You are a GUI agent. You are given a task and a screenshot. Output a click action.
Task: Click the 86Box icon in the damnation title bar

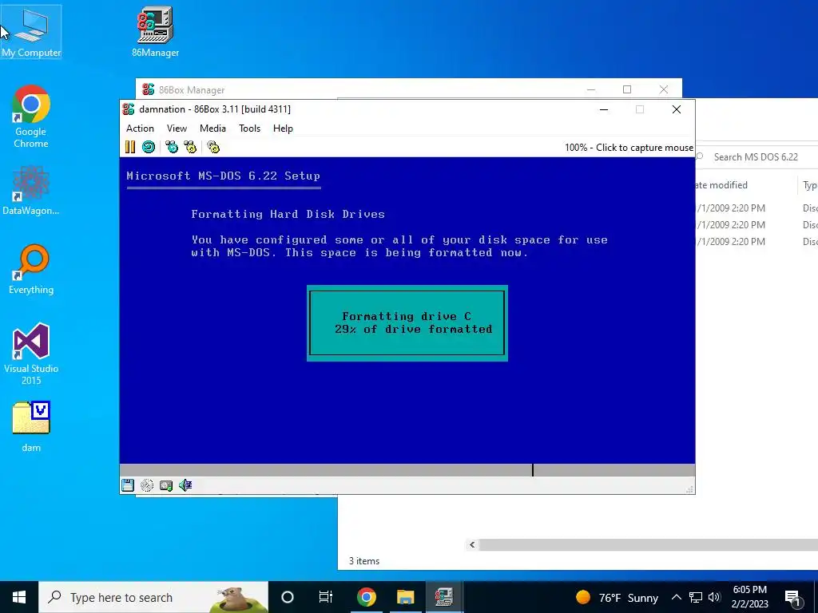point(129,109)
